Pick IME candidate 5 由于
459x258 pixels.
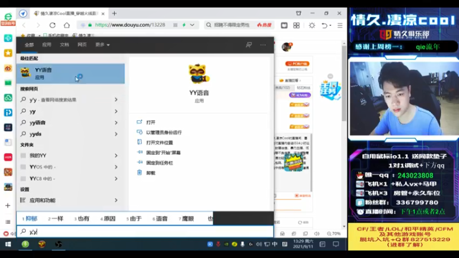point(134,218)
